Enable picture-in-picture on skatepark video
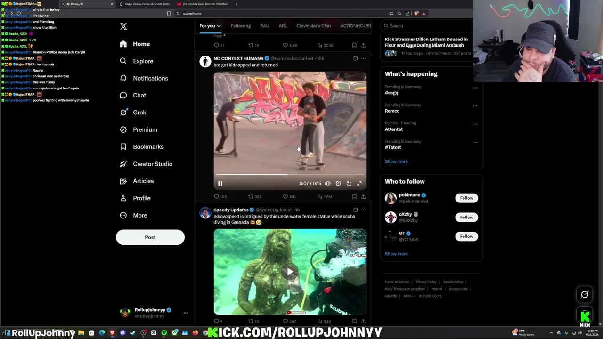The width and height of the screenshot is (603, 339). pos(349,184)
